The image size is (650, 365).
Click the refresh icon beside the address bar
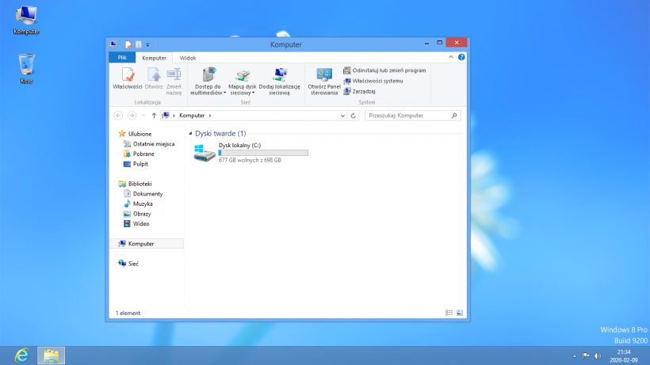tap(354, 116)
